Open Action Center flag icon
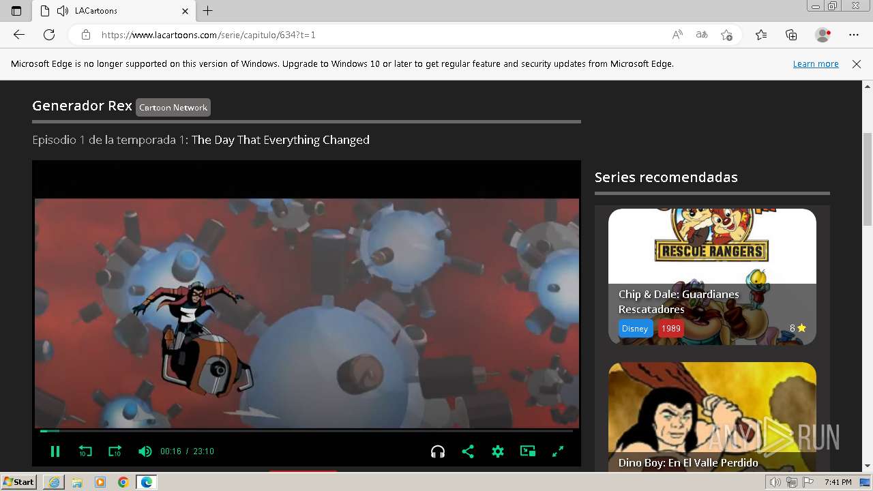The width and height of the screenshot is (873, 491). click(x=808, y=482)
